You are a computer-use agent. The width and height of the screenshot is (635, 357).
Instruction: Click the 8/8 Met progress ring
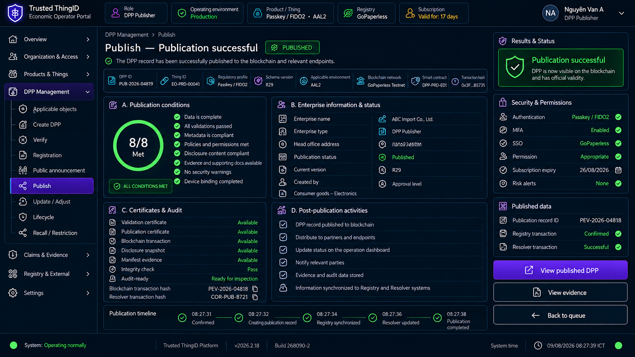[138, 146]
